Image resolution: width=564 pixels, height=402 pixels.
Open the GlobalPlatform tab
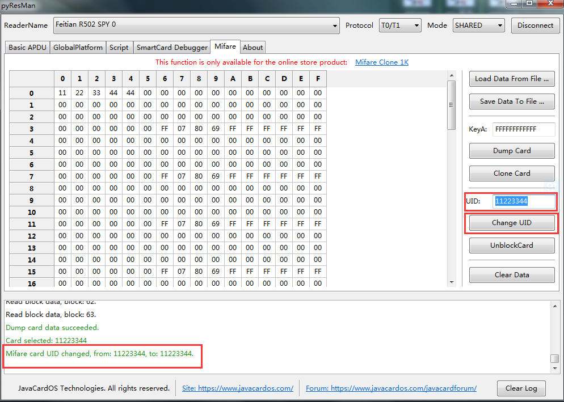coord(78,48)
